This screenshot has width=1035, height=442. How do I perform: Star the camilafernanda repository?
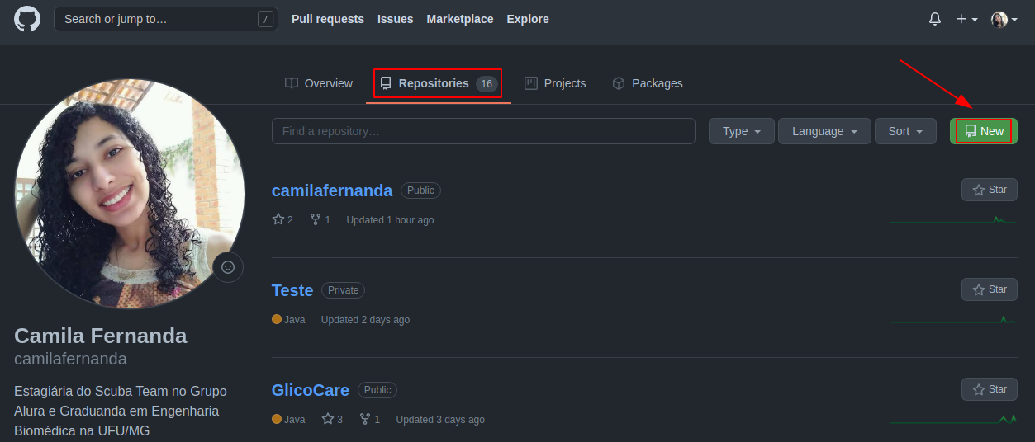990,190
